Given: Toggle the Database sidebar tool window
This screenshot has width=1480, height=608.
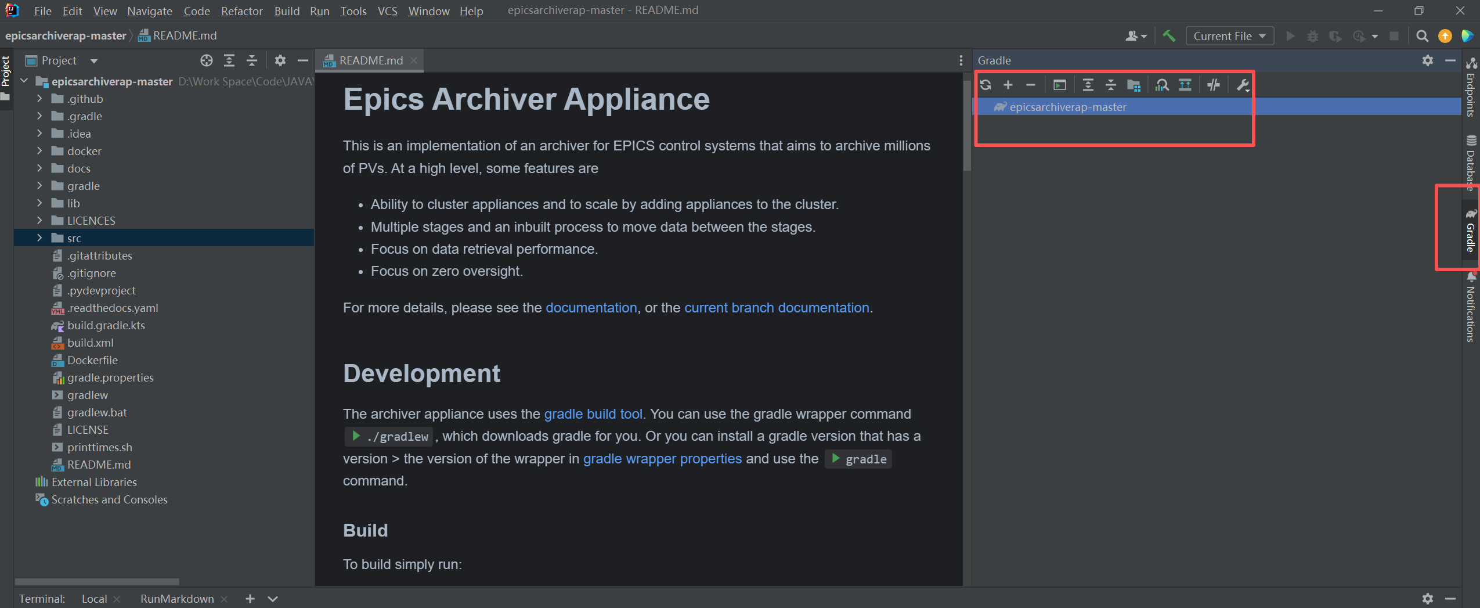Looking at the screenshot, I should coord(1470,163).
